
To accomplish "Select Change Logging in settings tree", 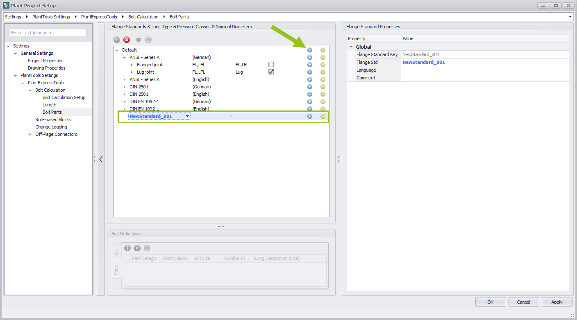I will point(51,127).
